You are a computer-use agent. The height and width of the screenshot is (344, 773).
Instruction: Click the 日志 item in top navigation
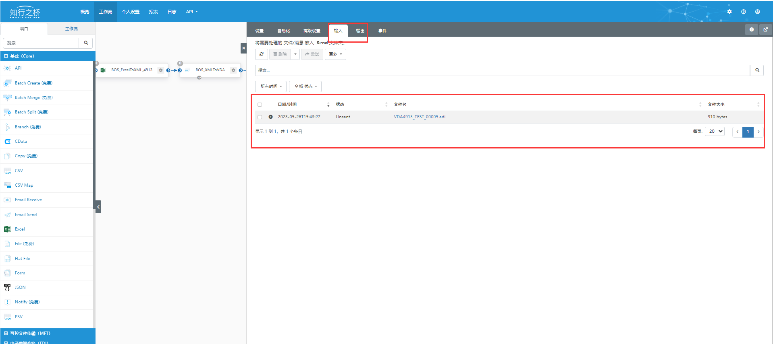click(x=172, y=12)
